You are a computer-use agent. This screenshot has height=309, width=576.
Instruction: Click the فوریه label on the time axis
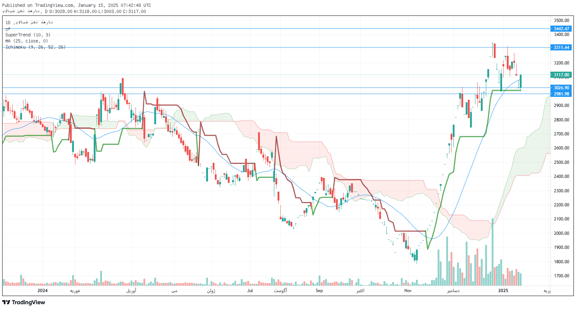[x=75, y=291]
